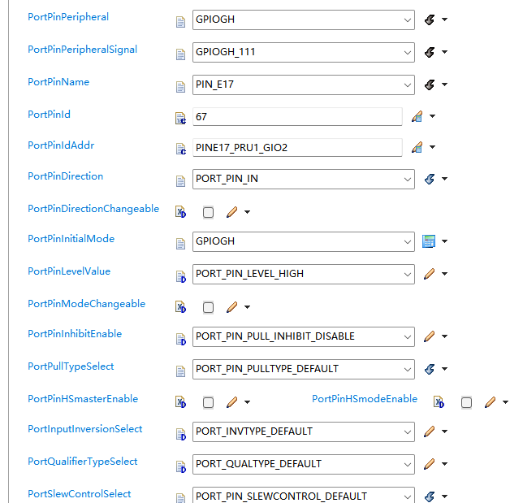Viewport: 510px width, 503px height.
Task: Enable the PortPinDirectionChangeable checkbox
Action: click(209, 212)
